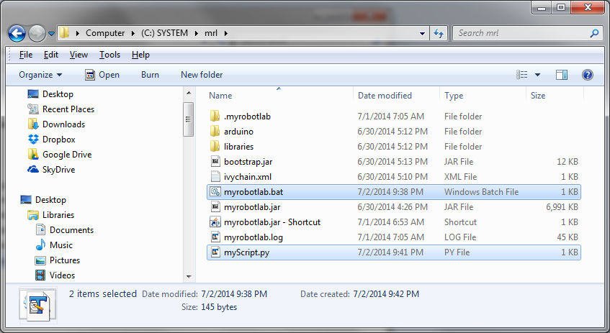This screenshot has width=610, height=333.
Task: Open the View menu
Action: coord(79,55)
